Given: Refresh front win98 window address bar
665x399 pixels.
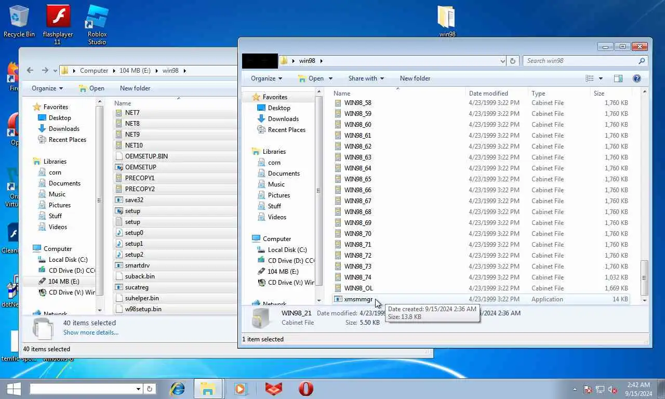Looking at the screenshot, I should pyautogui.click(x=513, y=61).
